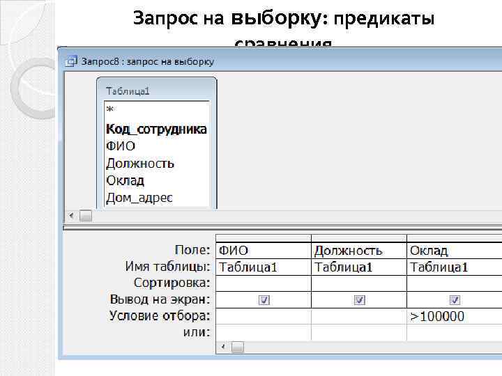The image size is (502, 376).
Task: Click the или cell for the ФИО column
Action: 264,333
